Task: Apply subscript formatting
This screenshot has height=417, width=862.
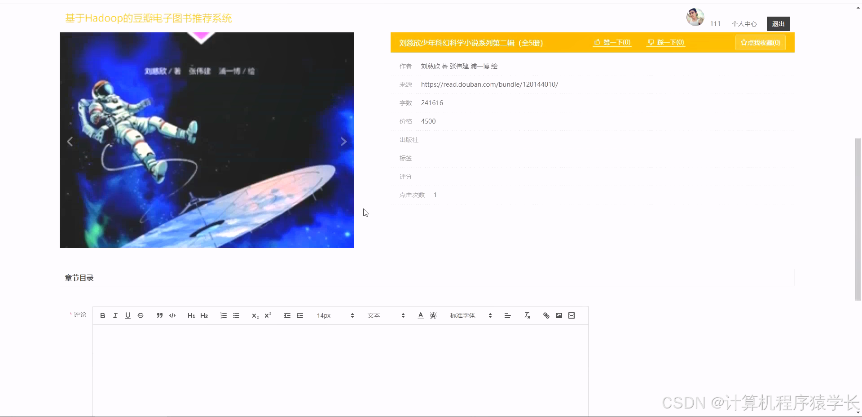Action: coord(255,315)
